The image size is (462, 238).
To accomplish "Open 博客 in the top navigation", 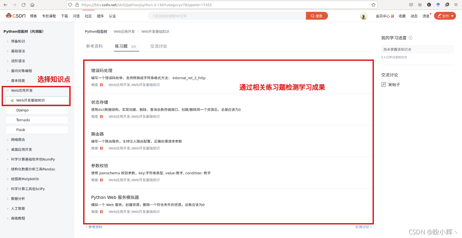I will tap(33, 16).
